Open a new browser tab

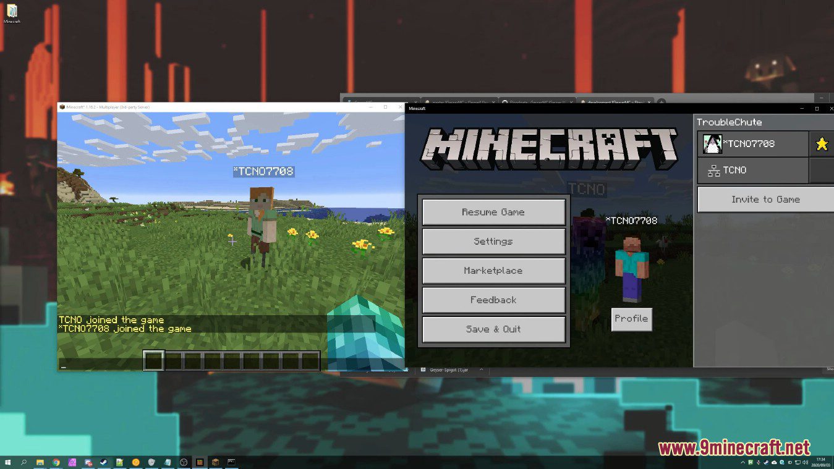(662, 102)
